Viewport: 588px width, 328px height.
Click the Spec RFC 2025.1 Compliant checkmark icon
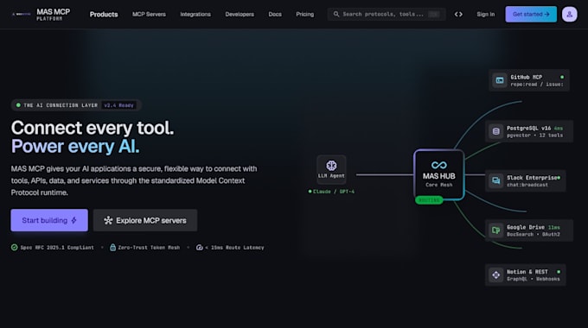click(x=14, y=247)
